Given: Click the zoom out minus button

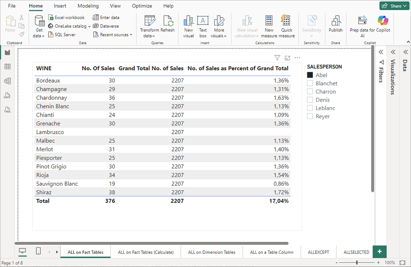Looking at the screenshot, I should tap(336, 262).
